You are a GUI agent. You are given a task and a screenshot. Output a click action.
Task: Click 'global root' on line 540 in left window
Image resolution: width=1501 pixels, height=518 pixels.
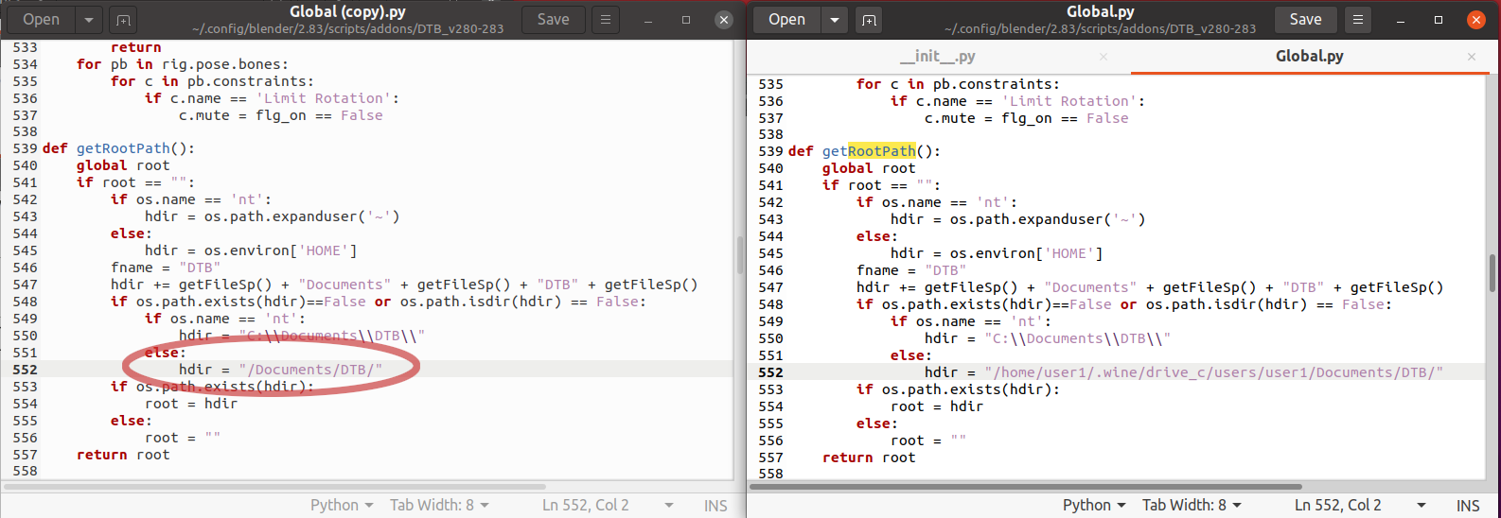click(123, 165)
